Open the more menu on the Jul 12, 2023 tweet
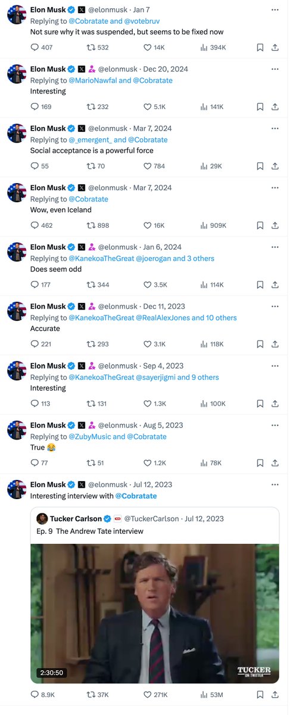 pyautogui.click(x=275, y=484)
